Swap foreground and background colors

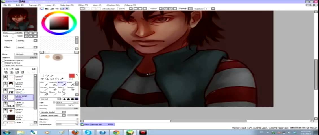coord(77,75)
